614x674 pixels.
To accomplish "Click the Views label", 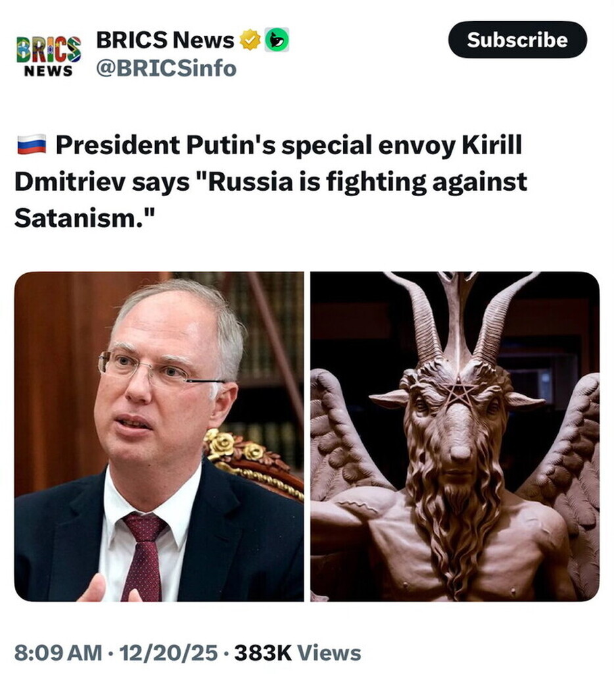I will click(329, 653).
